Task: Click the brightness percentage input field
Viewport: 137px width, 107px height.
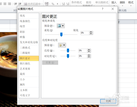Action: coord(83,51)
